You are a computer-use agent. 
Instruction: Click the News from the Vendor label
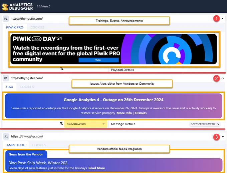pos(26,154)
